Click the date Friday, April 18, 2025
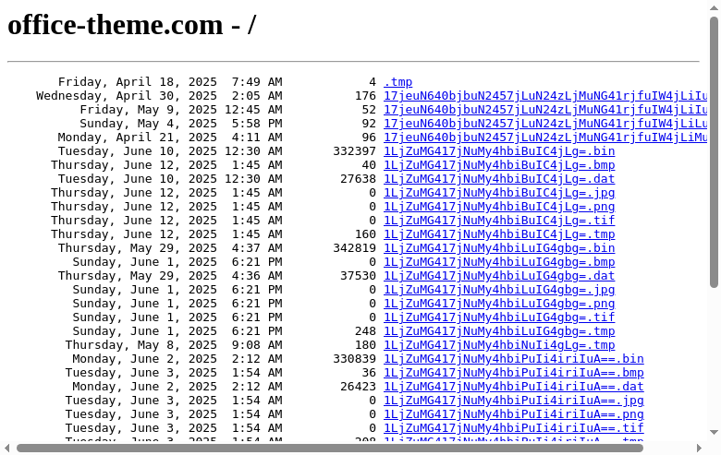Viewport: 721px width, 455px height. [138, 82]
